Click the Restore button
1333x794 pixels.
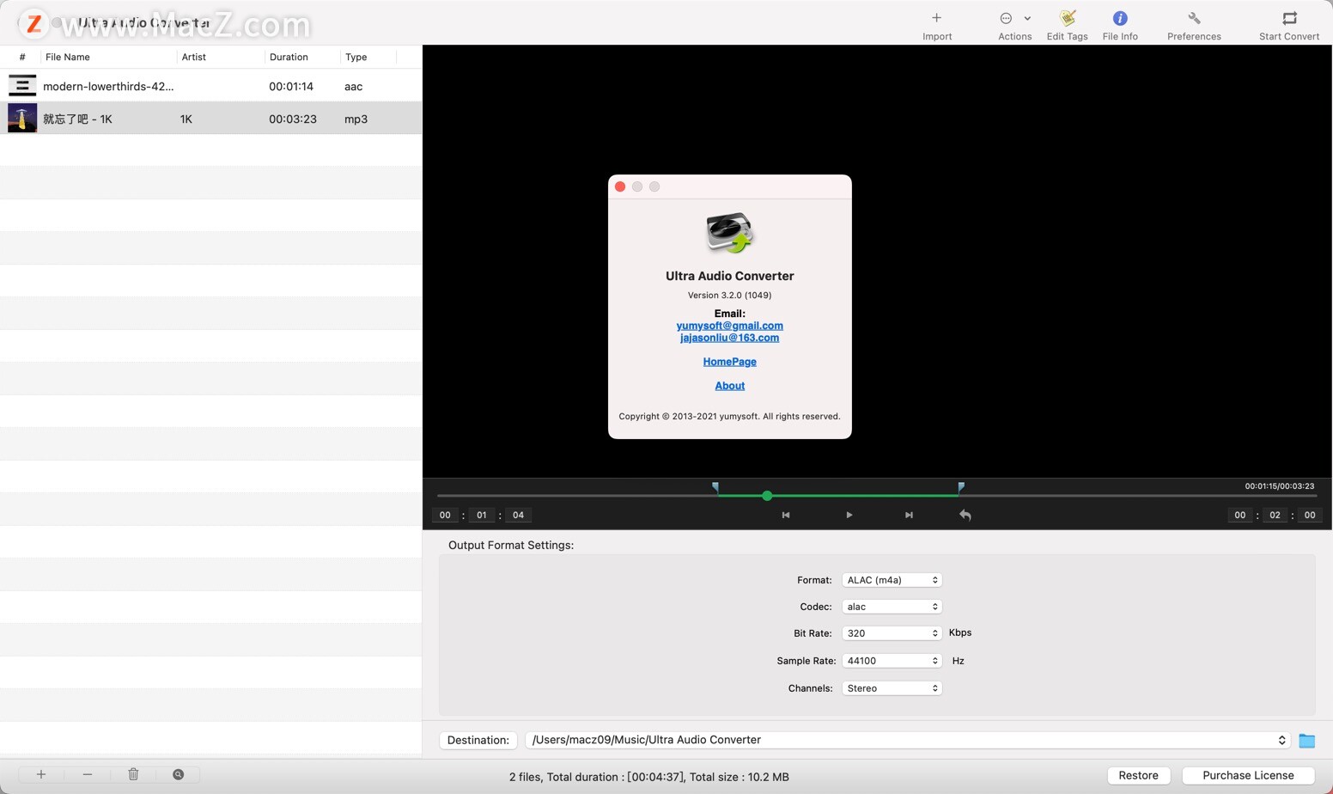[x=1138, y=775]
